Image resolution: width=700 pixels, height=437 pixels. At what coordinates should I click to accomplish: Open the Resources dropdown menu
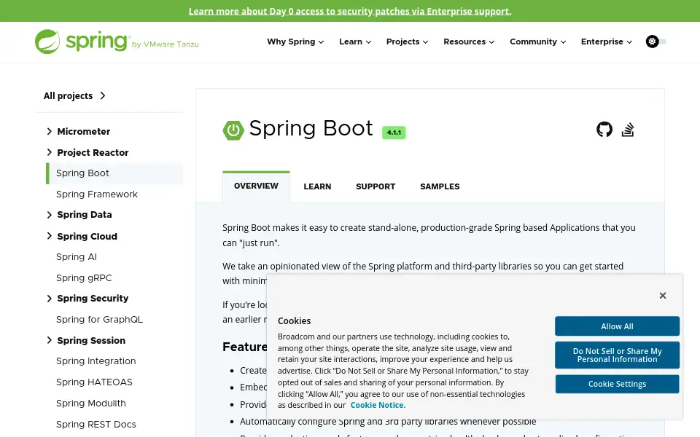(x=469, y=42)
